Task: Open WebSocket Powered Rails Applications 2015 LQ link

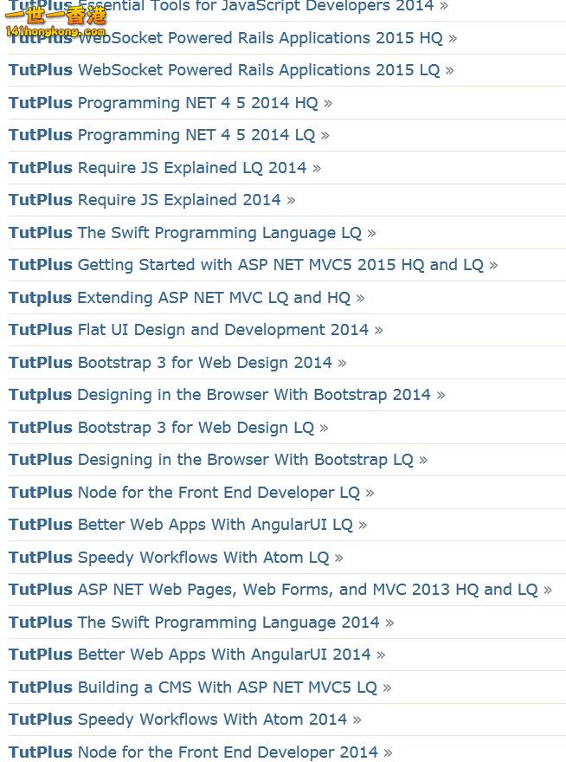Action: click(231, 70)
